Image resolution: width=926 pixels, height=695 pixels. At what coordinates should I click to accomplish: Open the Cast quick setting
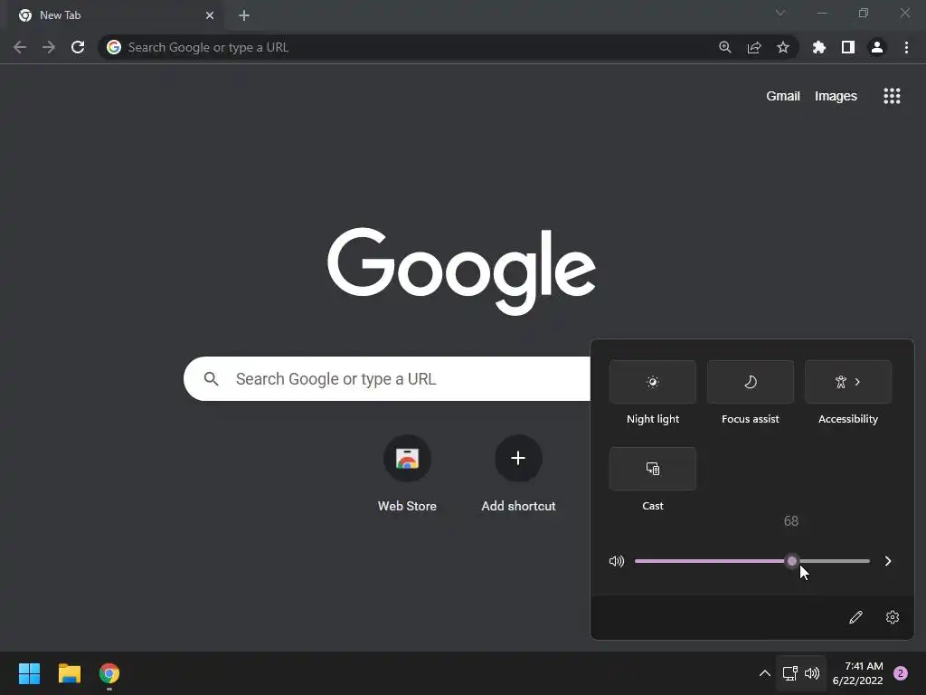(653, 469)
